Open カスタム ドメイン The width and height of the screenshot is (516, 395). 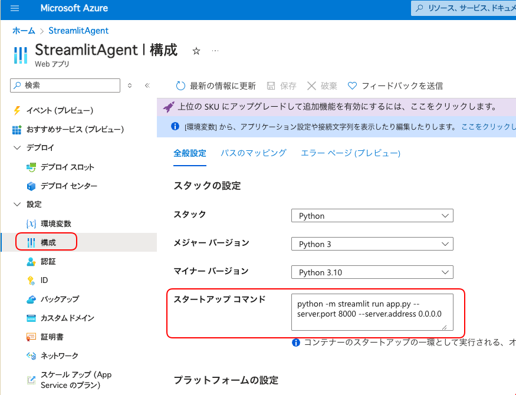[67, 318]
